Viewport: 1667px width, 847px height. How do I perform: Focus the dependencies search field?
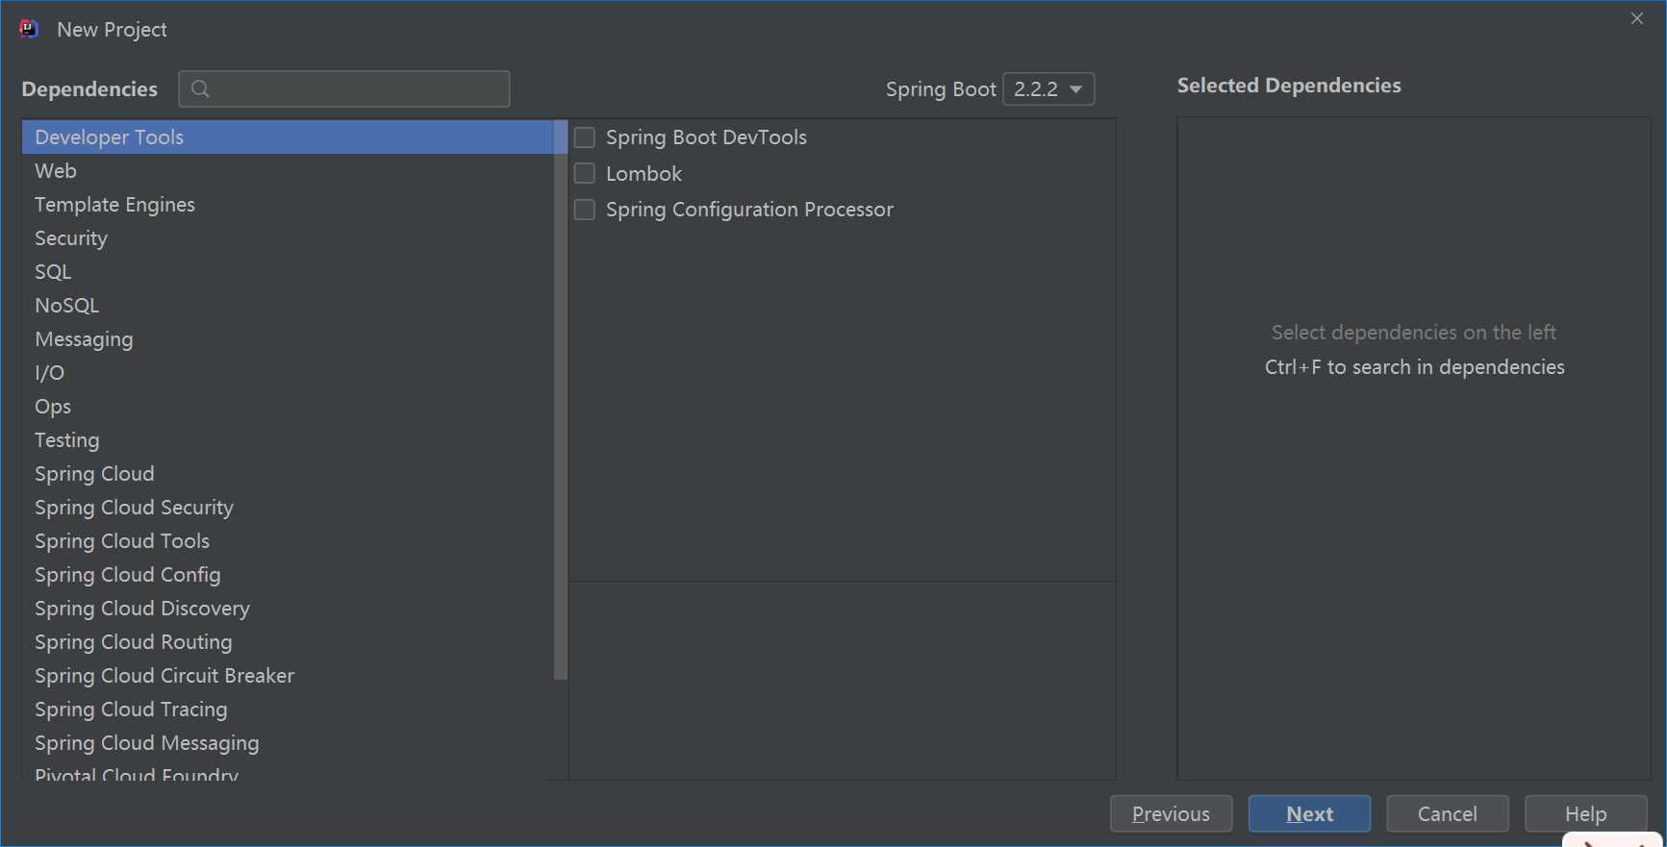[356, 89]
